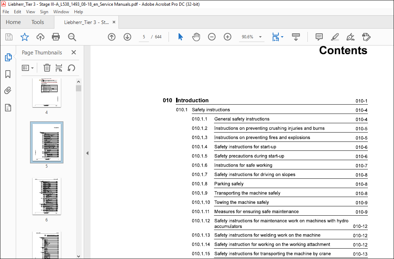Open the Help menu
This screenshot has width=394, height=259.
78,12
